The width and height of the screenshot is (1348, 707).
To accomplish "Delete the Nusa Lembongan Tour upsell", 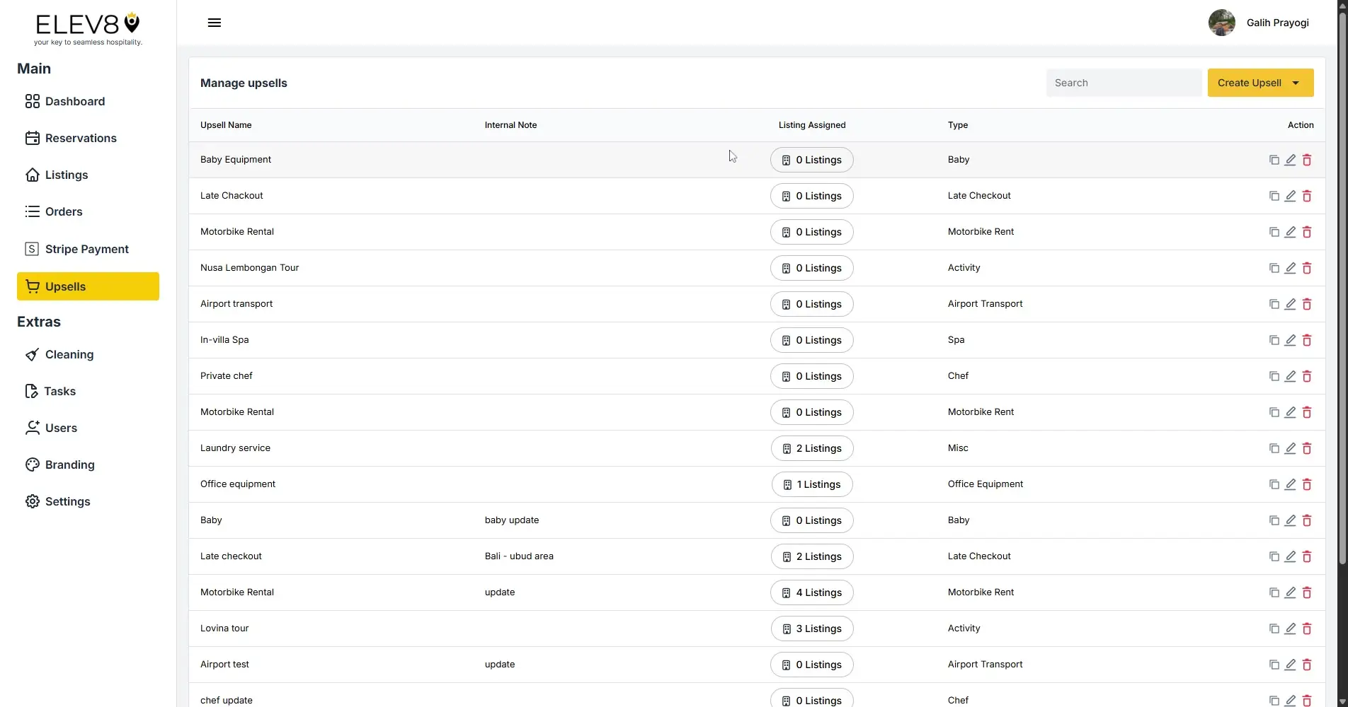I will click(1307, 268).
